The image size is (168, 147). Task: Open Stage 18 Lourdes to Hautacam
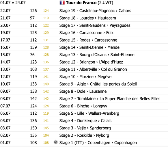pyautogui.click(x=88, y=18)
